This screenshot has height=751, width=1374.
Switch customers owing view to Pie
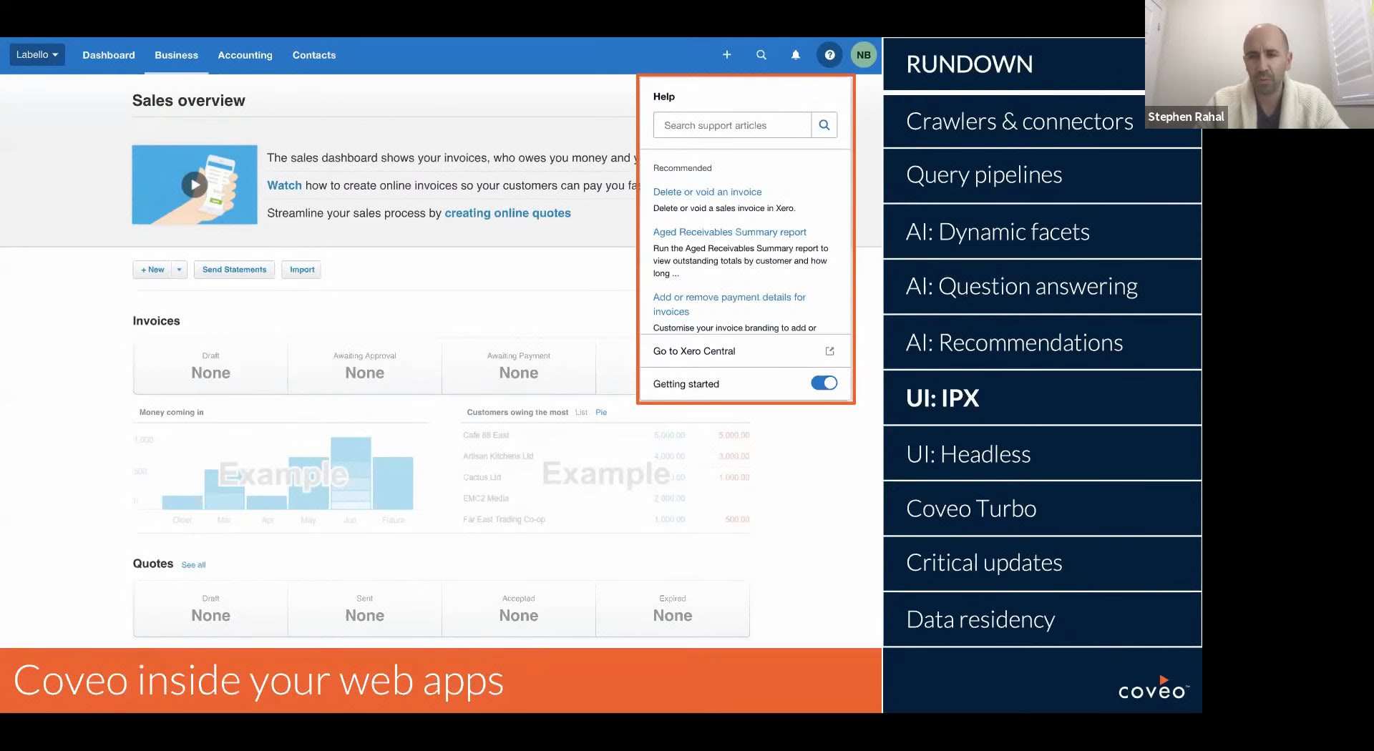click(x=601, y=413)
